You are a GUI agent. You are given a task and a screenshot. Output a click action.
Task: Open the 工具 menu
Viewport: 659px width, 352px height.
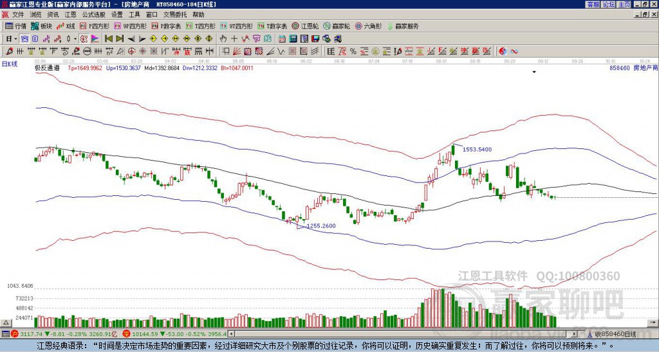(x=135, y=15)
